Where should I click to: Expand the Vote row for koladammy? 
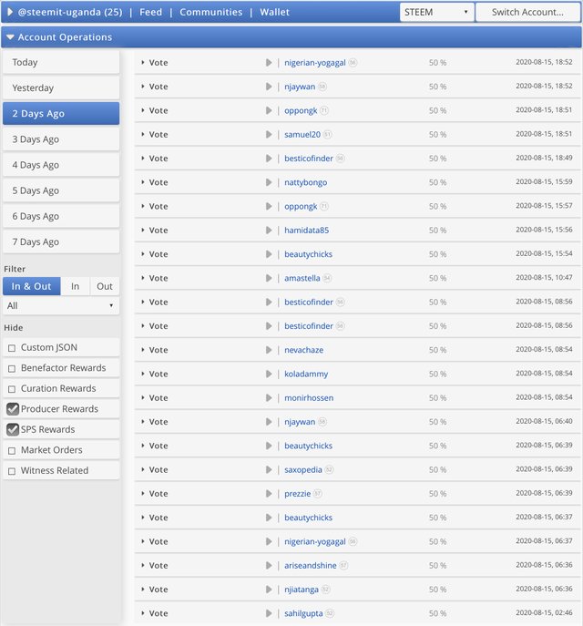pyautogui.click(x=142, y=375)
